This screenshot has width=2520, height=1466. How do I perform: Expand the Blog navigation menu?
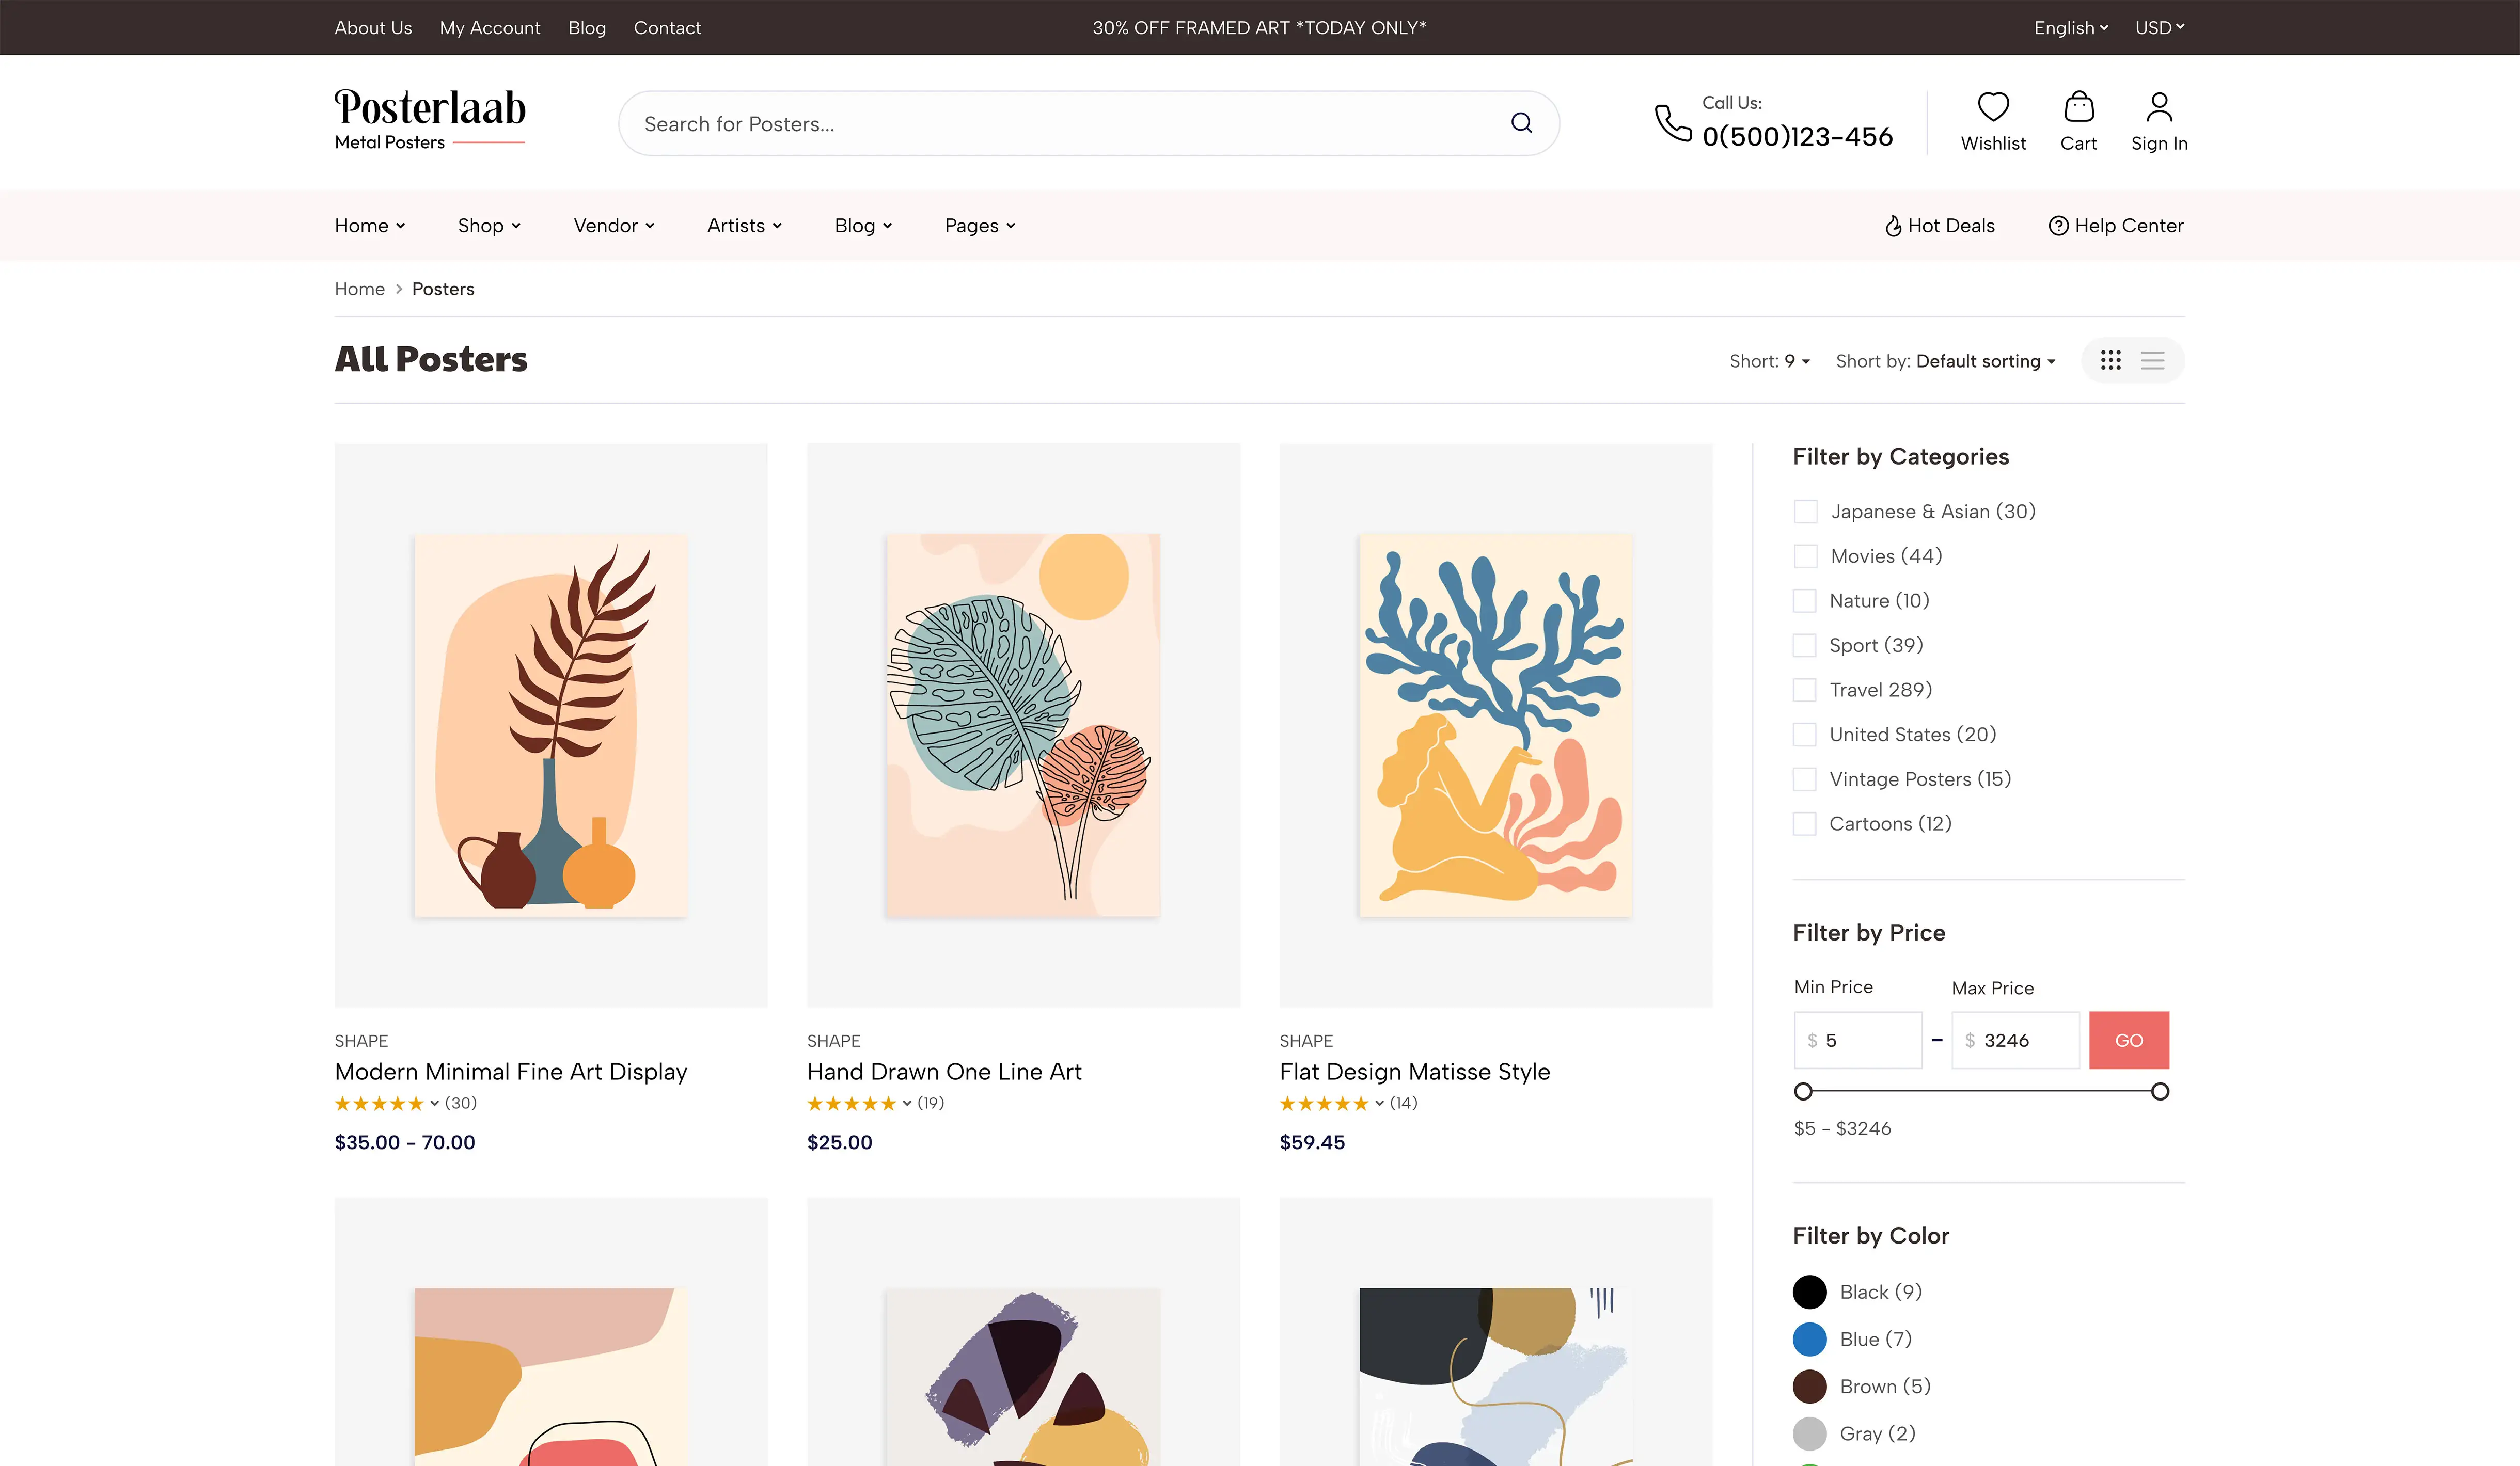(x=863, y=226)
